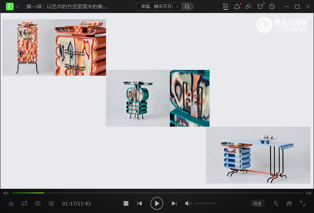314x213 pixels.
Task: Skip to the next video
Action: (174, 203)
